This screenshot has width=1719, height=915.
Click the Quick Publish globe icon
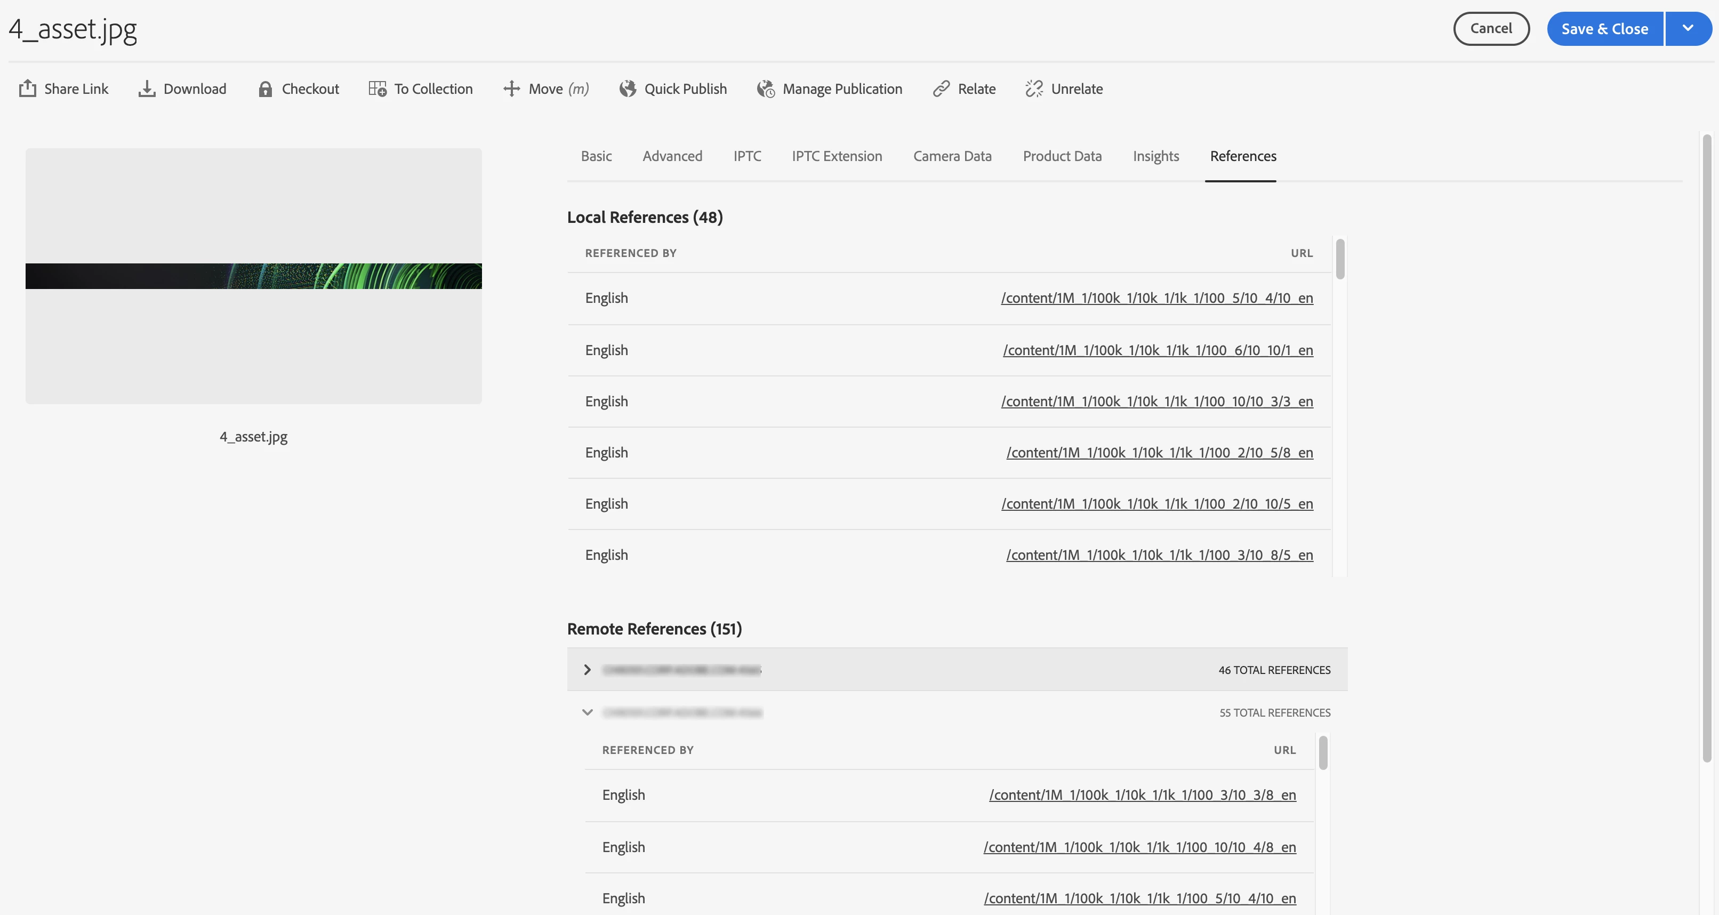627,89
